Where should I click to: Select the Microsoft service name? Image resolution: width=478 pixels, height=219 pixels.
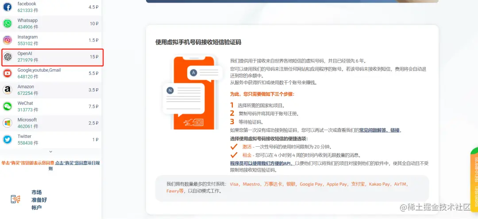click(27, 119)
